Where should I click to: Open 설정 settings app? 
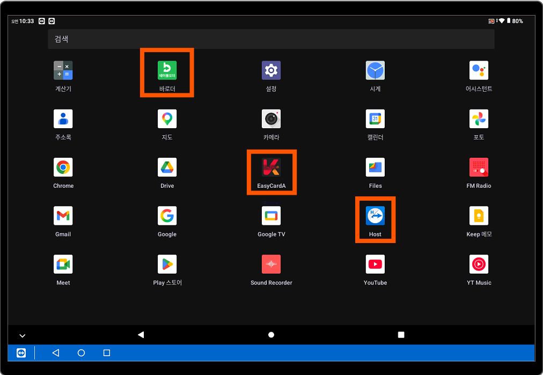coord(271,70)
